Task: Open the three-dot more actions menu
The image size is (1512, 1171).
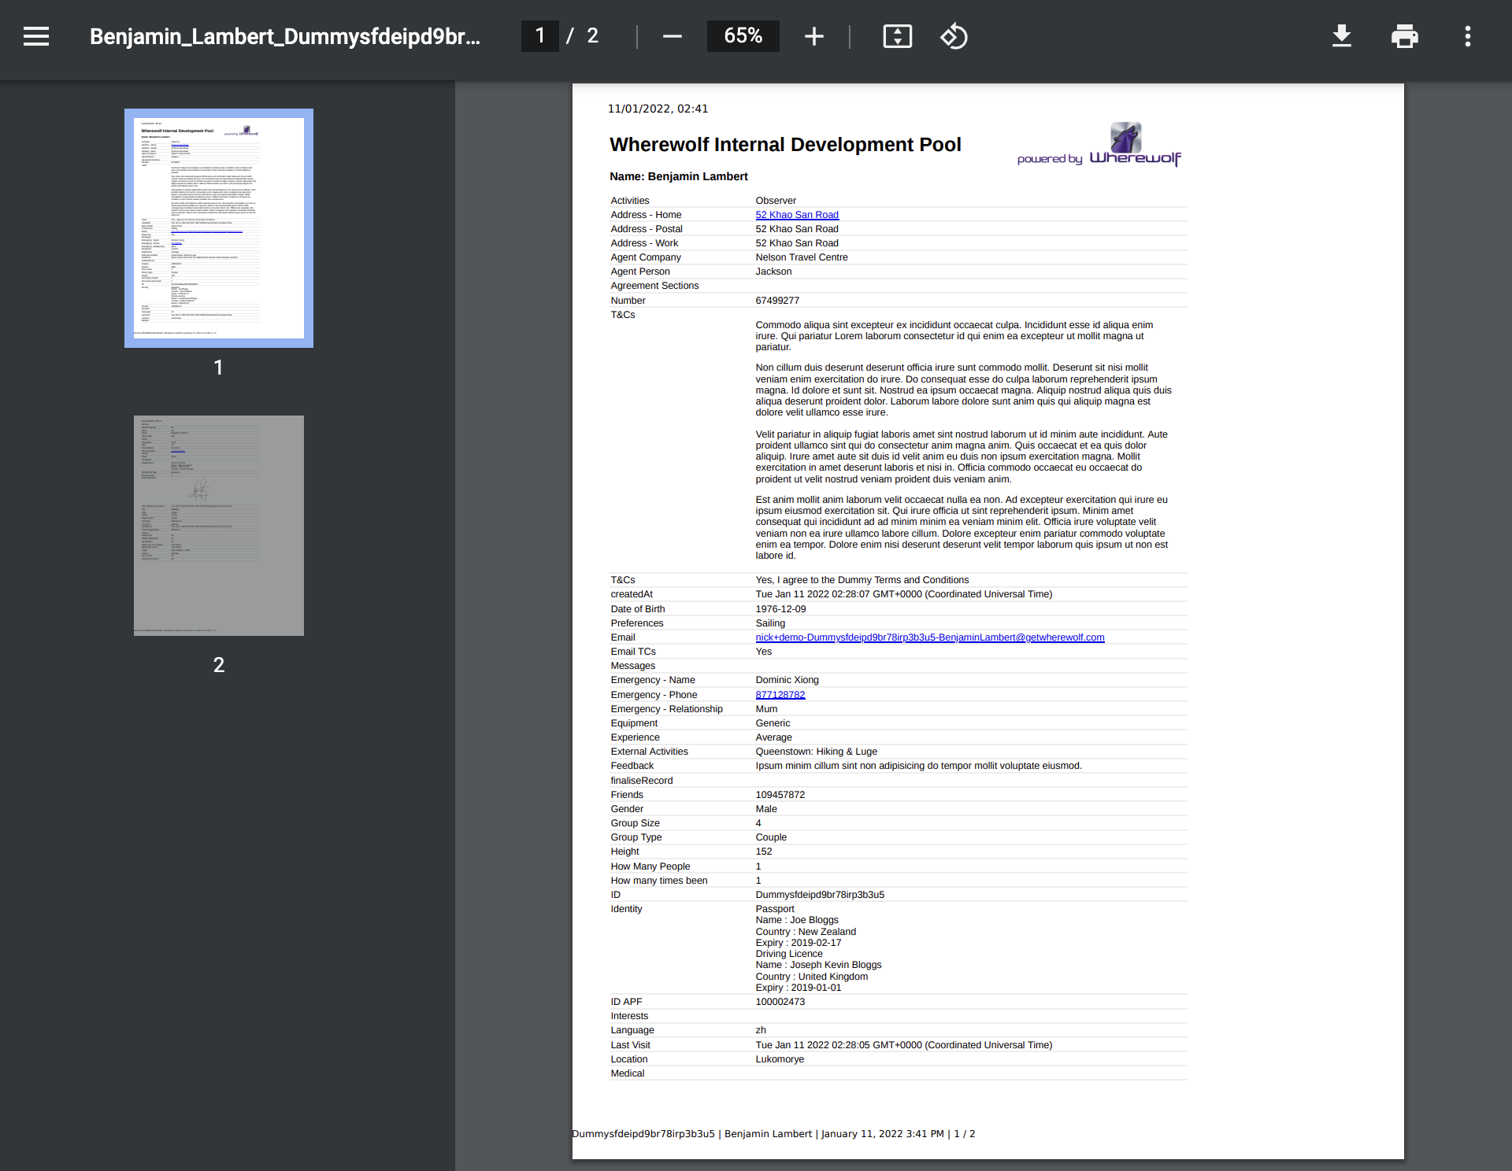Action: click(1466, 36)
